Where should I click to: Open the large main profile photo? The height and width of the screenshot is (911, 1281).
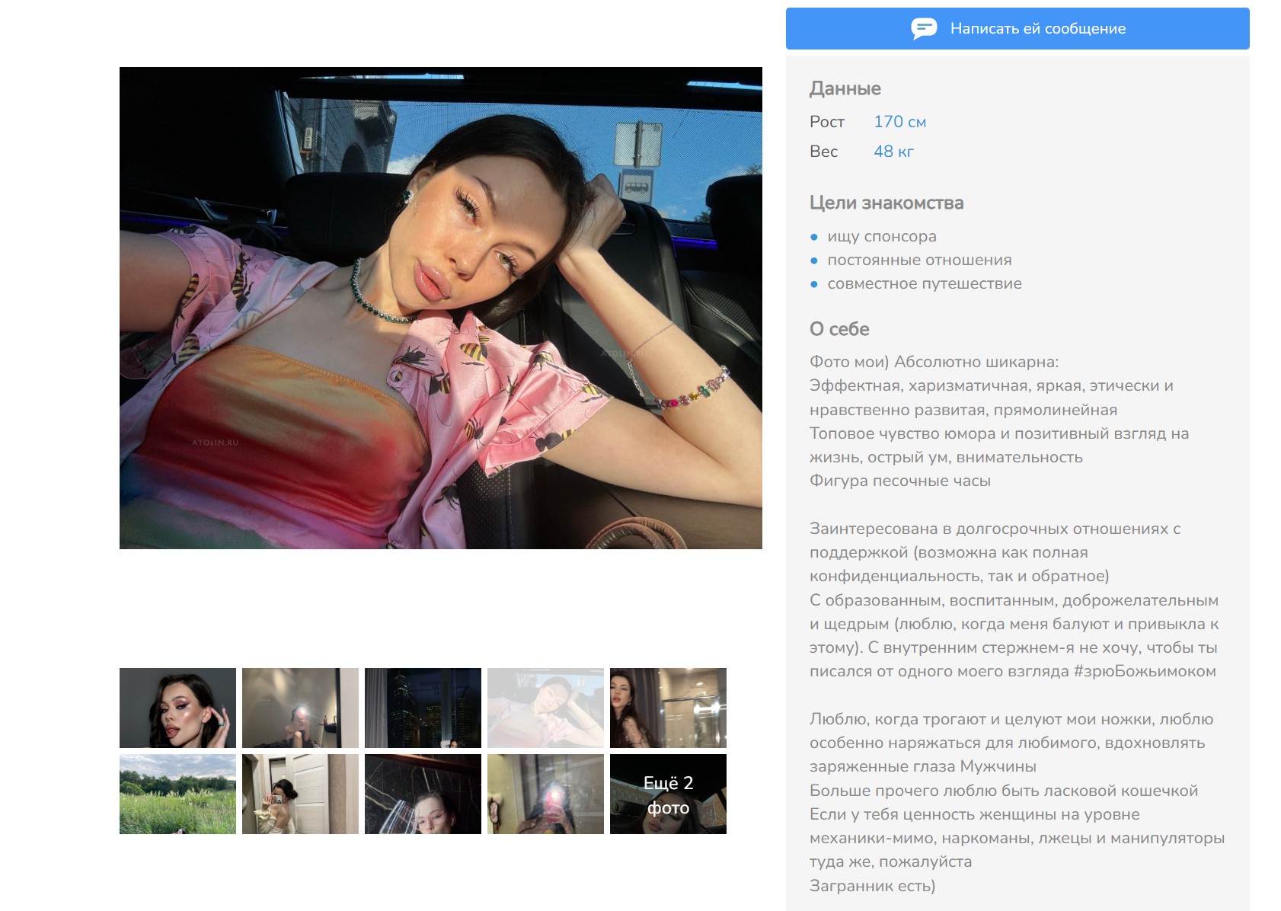pos(441,308)
